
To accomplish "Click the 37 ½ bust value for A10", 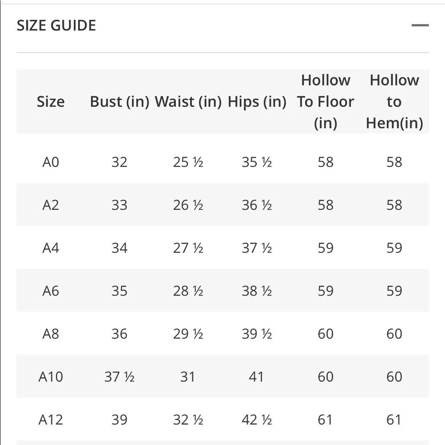I will [x=119, y=377].
